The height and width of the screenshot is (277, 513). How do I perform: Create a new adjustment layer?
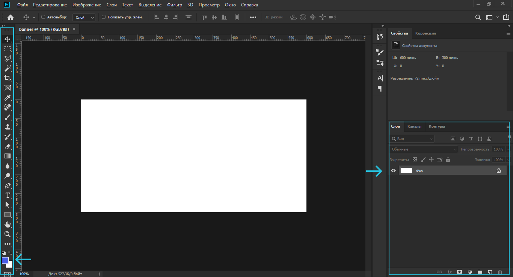(x=470, y=272)
